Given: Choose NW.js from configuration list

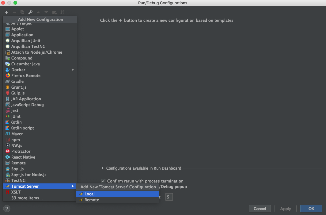Looking at the screenshot, I should click(x=40, y=145).
